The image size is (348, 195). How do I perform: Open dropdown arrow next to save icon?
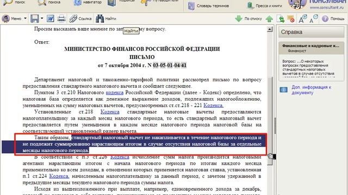click(x=42, y=19)
